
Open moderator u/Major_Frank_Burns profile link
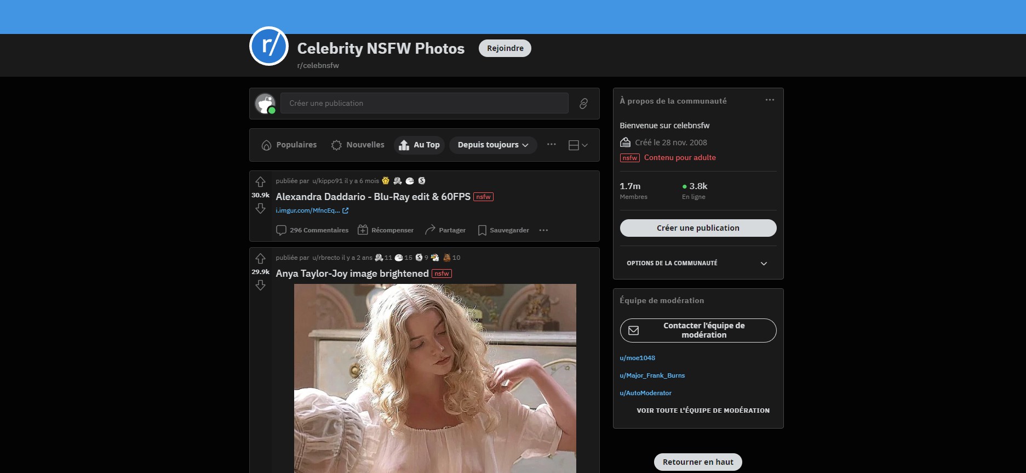click(x=652, y=375)
